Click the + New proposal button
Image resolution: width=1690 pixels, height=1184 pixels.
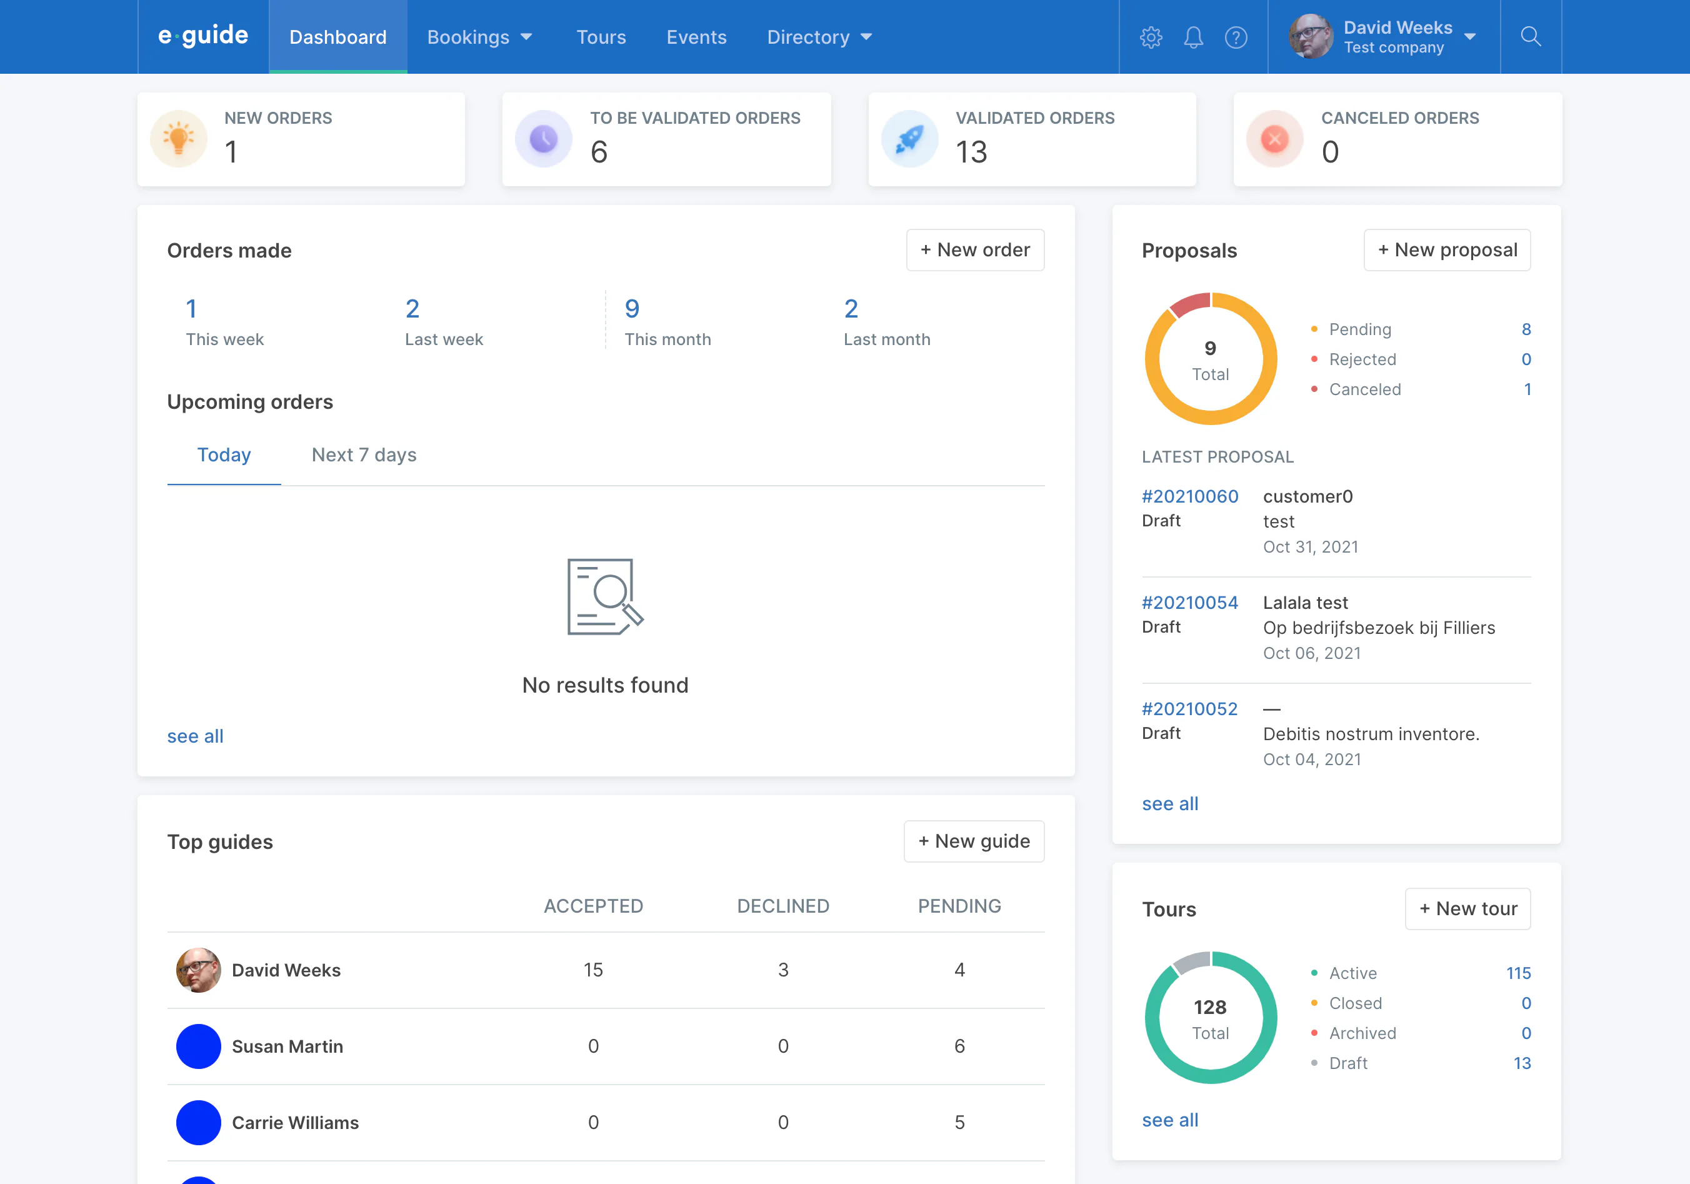coord(1447,249)
